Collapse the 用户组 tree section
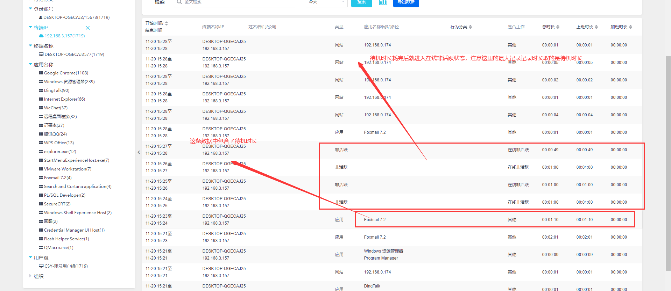 pos(30,257)
